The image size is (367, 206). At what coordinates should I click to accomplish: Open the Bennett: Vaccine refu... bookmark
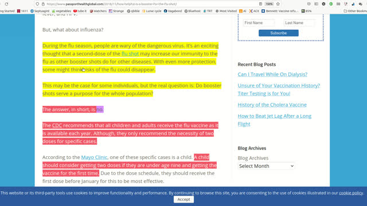click(280, 11)
